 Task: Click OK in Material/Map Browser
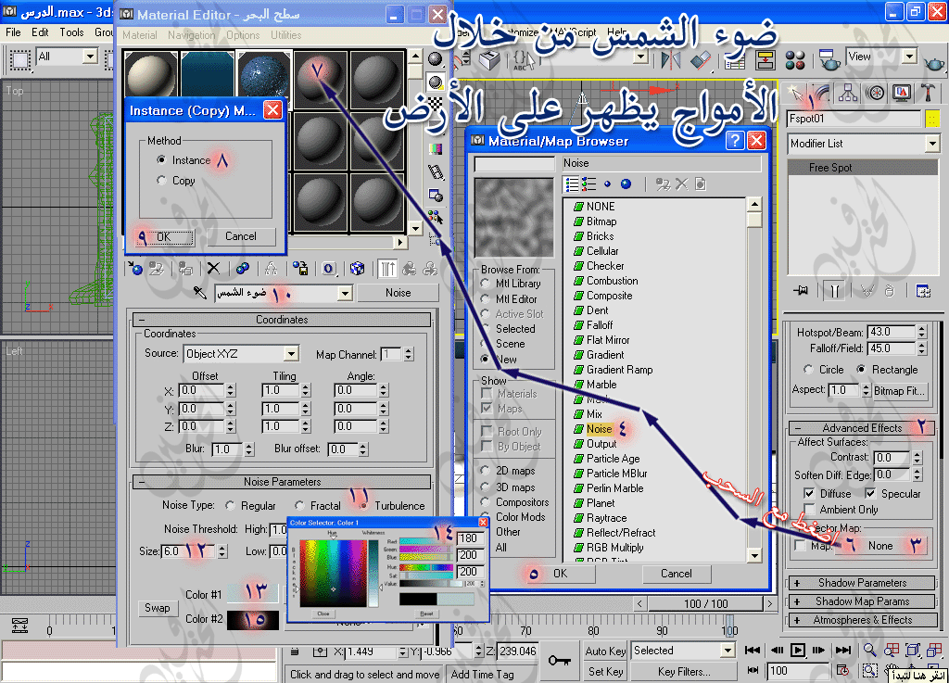click(561, 573)
